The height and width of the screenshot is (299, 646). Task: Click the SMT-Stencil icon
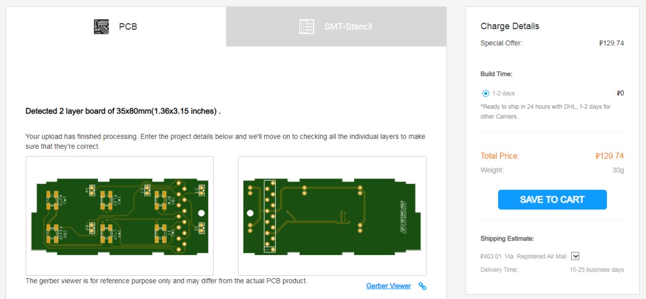[x=306, y=27]
